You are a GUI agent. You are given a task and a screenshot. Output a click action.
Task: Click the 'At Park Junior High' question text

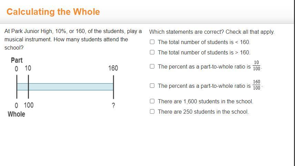point(73,39)
